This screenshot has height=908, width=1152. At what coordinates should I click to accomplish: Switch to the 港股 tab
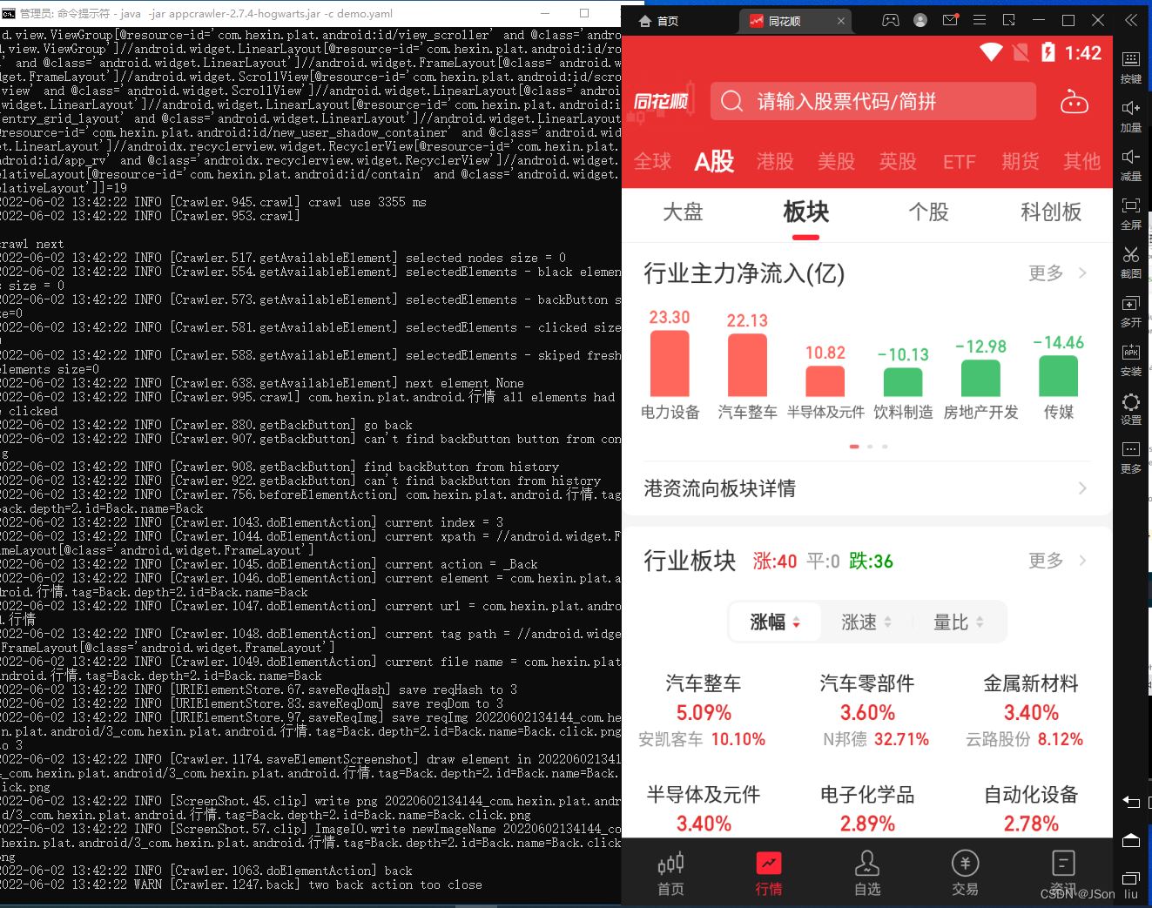click(775, 162)
